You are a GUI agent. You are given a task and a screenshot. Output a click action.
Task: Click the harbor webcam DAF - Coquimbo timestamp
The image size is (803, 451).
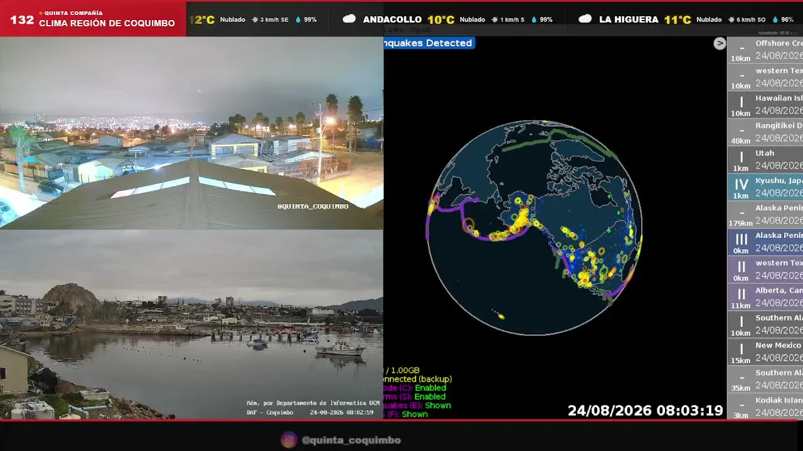click(310, 412)
